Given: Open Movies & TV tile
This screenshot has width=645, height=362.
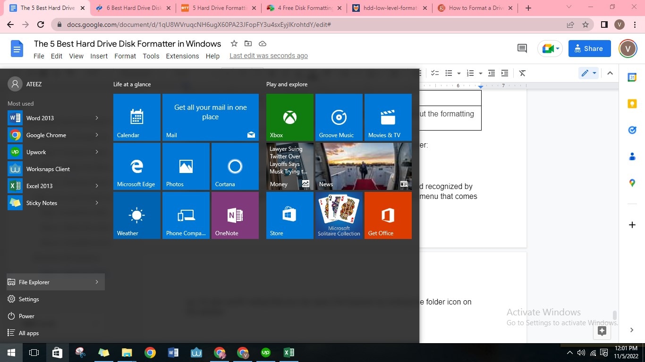Looking at the screenshot, I should tap(388, 117).
